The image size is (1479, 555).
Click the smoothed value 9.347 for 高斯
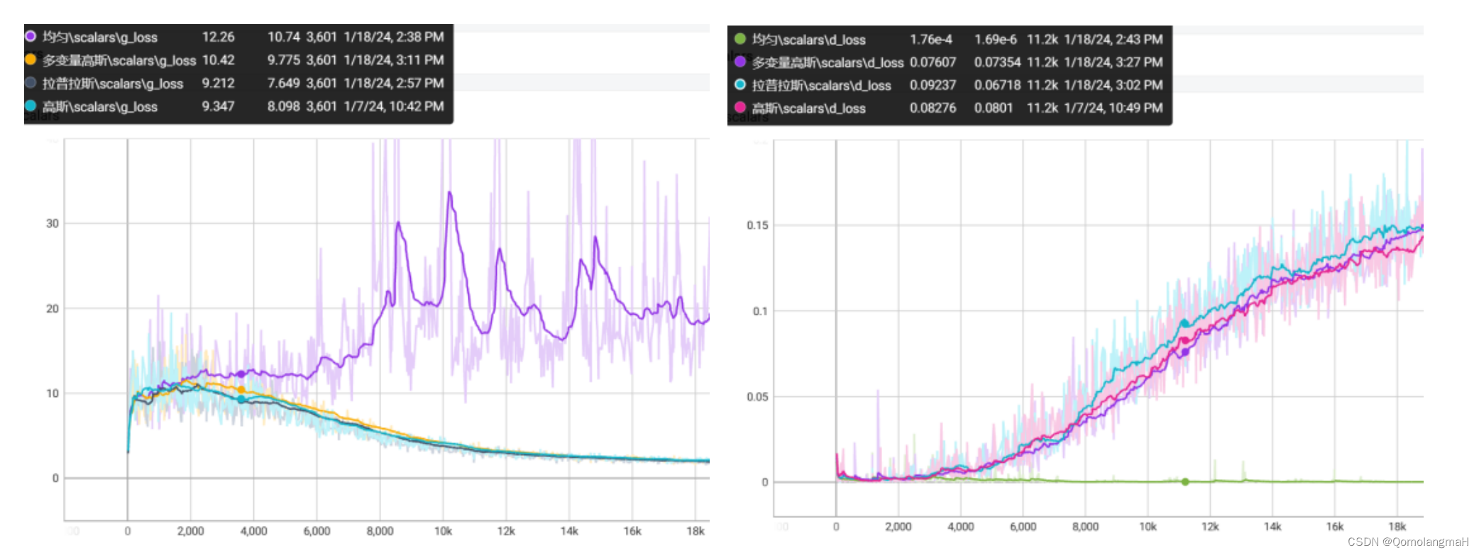218,106
